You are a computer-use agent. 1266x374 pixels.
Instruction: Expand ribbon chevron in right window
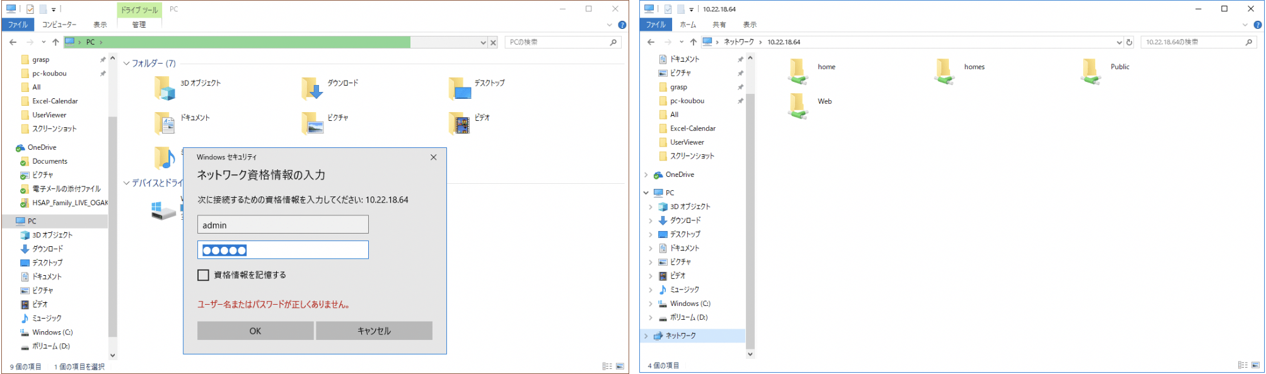pos(1245,25)
